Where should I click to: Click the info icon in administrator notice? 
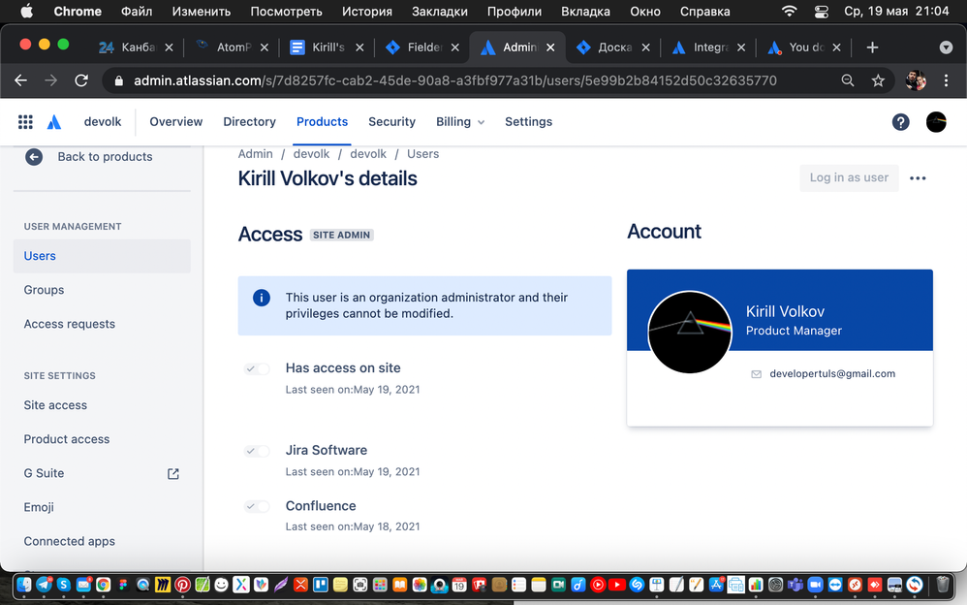tap(262, 298)
